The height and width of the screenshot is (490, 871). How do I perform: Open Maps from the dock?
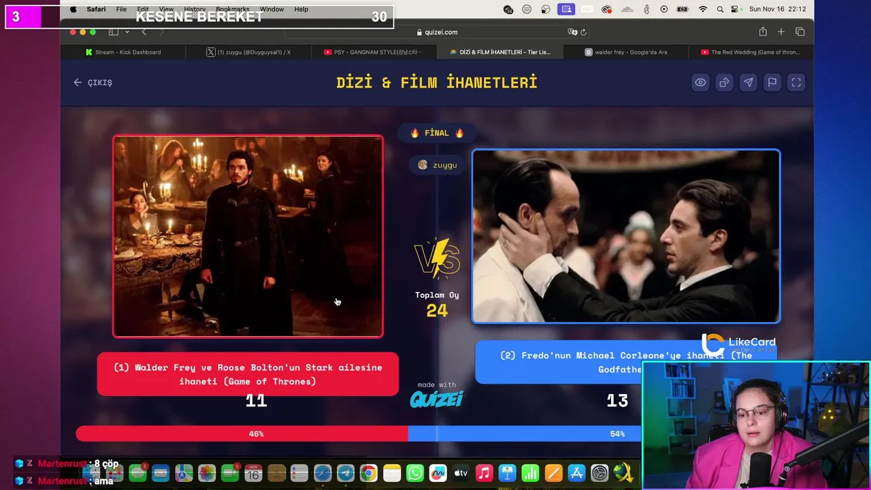[x=184, y=473]
